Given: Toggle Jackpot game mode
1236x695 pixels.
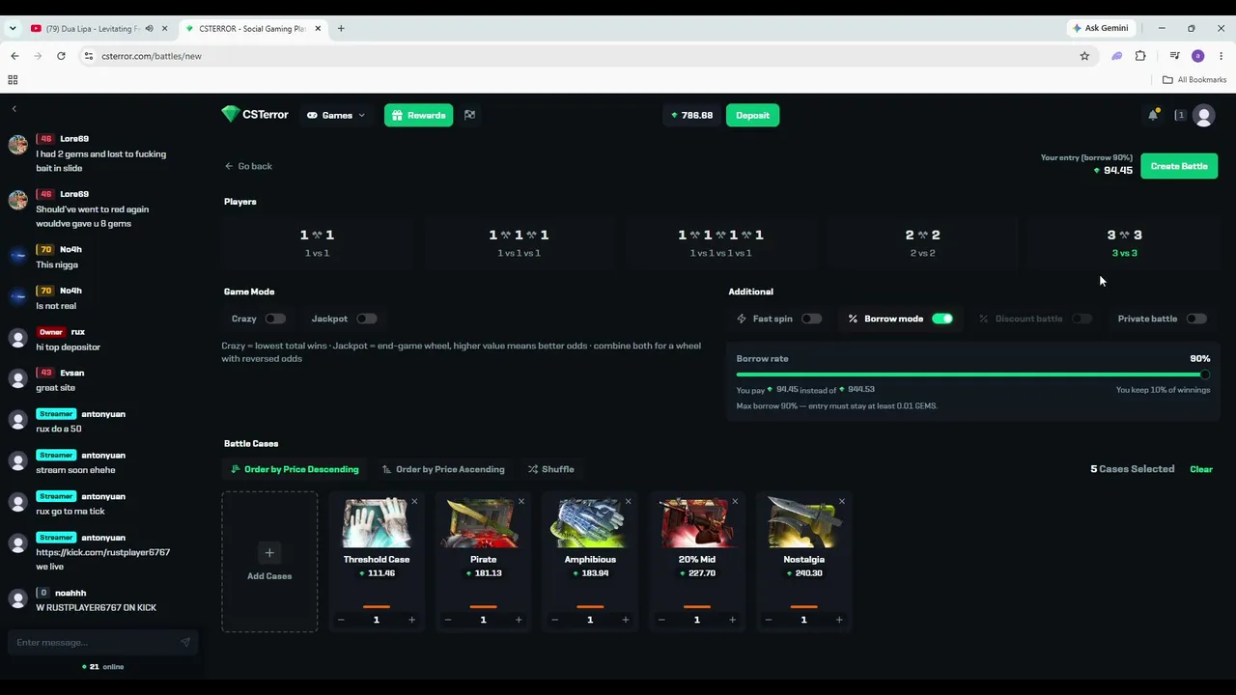Looking at the screenshot, I should coord(366,319).
